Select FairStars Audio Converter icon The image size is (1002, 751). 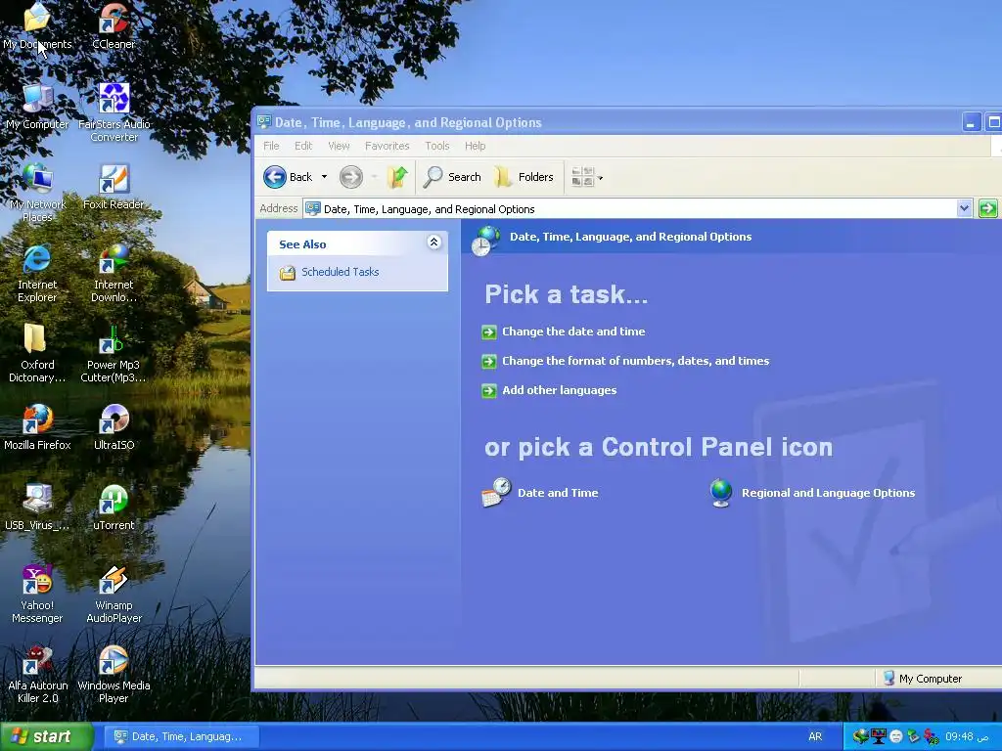[114, 112]
